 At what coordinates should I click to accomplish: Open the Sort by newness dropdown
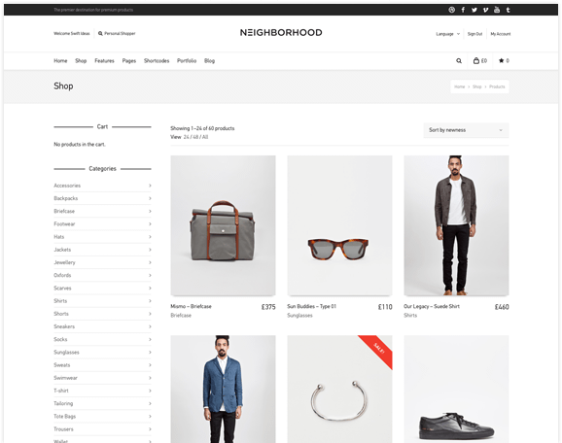pos(466,130)
